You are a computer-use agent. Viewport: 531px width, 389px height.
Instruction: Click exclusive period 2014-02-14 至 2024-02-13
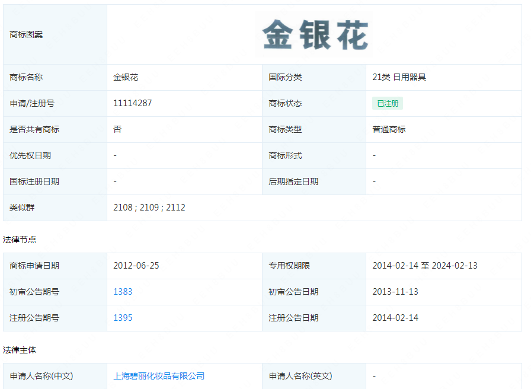425,266
